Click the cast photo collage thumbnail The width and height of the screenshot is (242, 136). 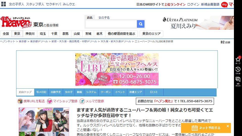pyautogui.click(x=44, y=122)
